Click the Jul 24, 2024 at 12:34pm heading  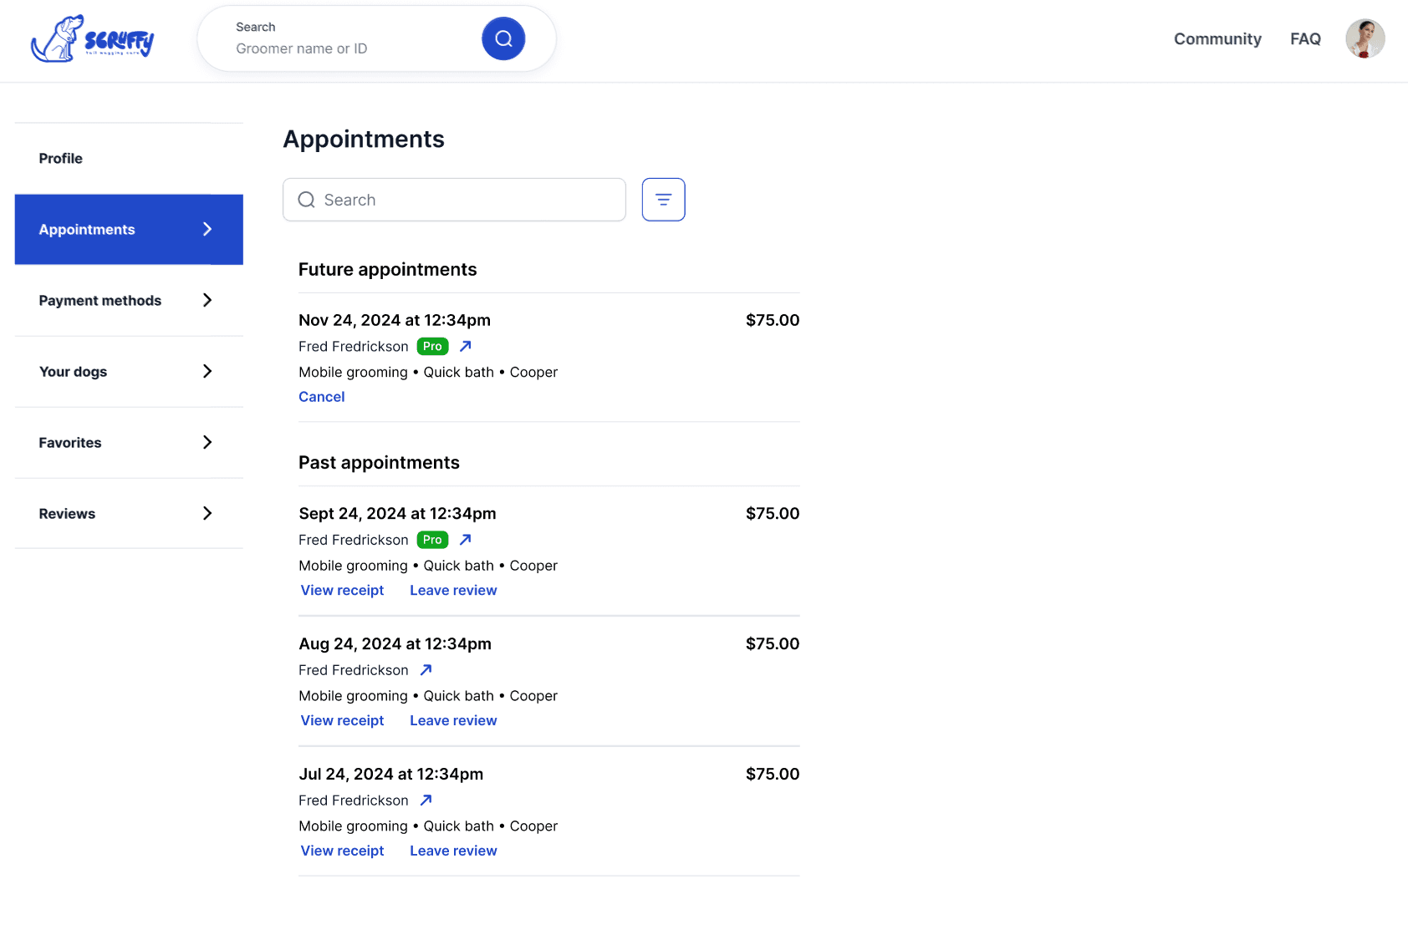pyautogui.click(x=391, y=774)
